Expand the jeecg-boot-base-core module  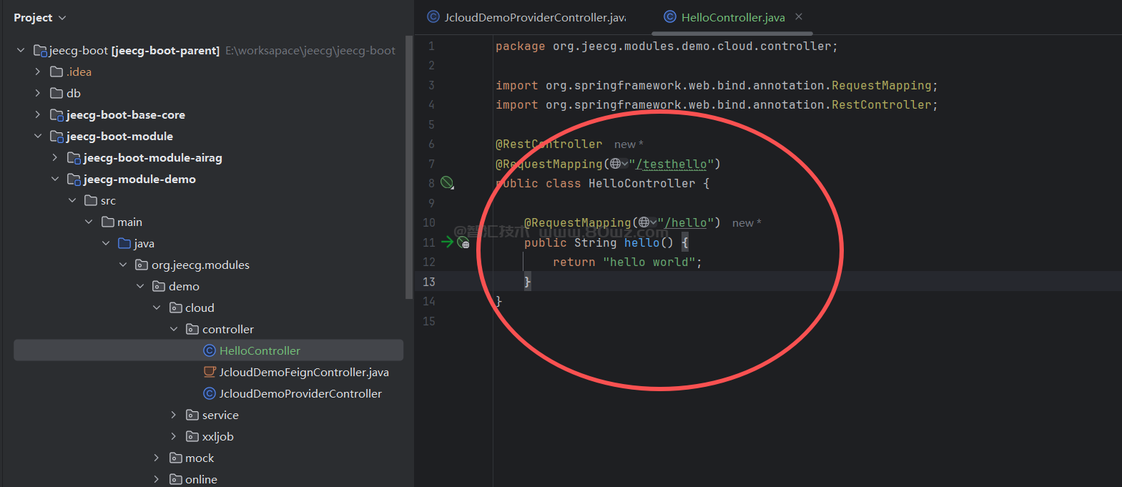coord(38,114)
